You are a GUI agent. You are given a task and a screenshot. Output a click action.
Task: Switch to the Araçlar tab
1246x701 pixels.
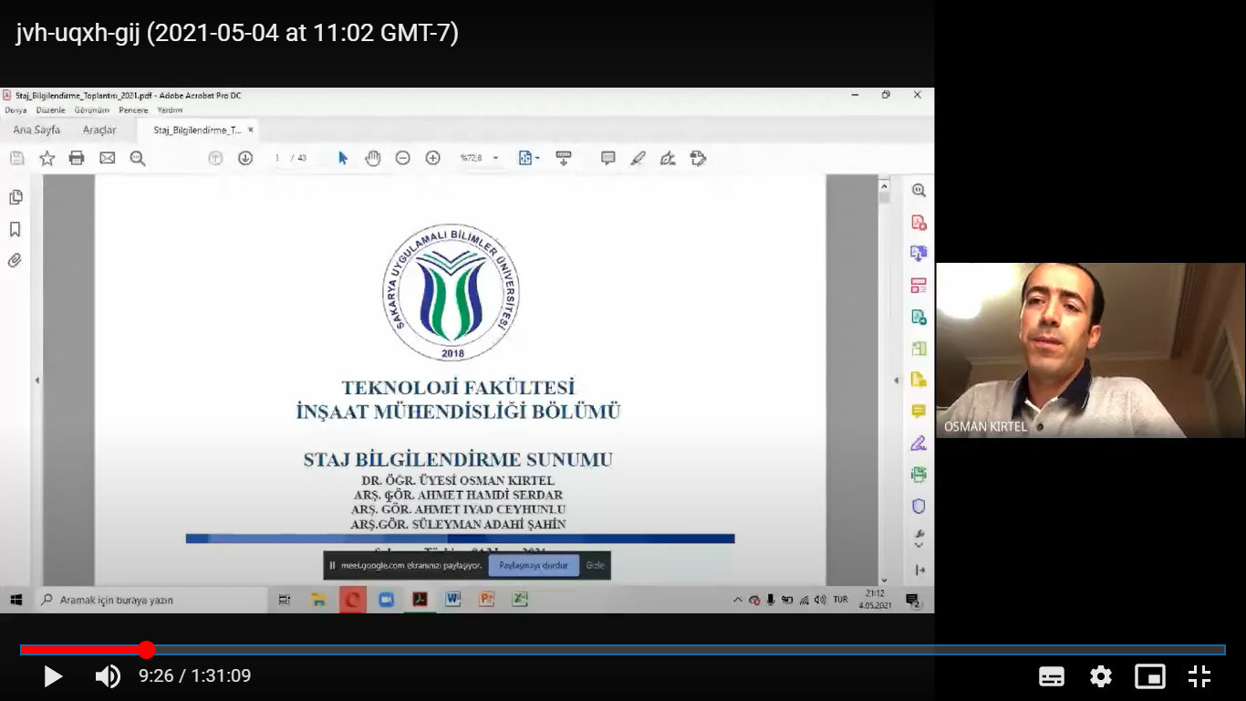[x=99, y=130]
